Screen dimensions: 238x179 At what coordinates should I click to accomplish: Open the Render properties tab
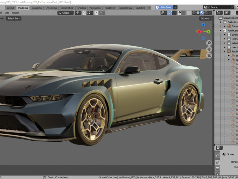click(x=217, y=162)
